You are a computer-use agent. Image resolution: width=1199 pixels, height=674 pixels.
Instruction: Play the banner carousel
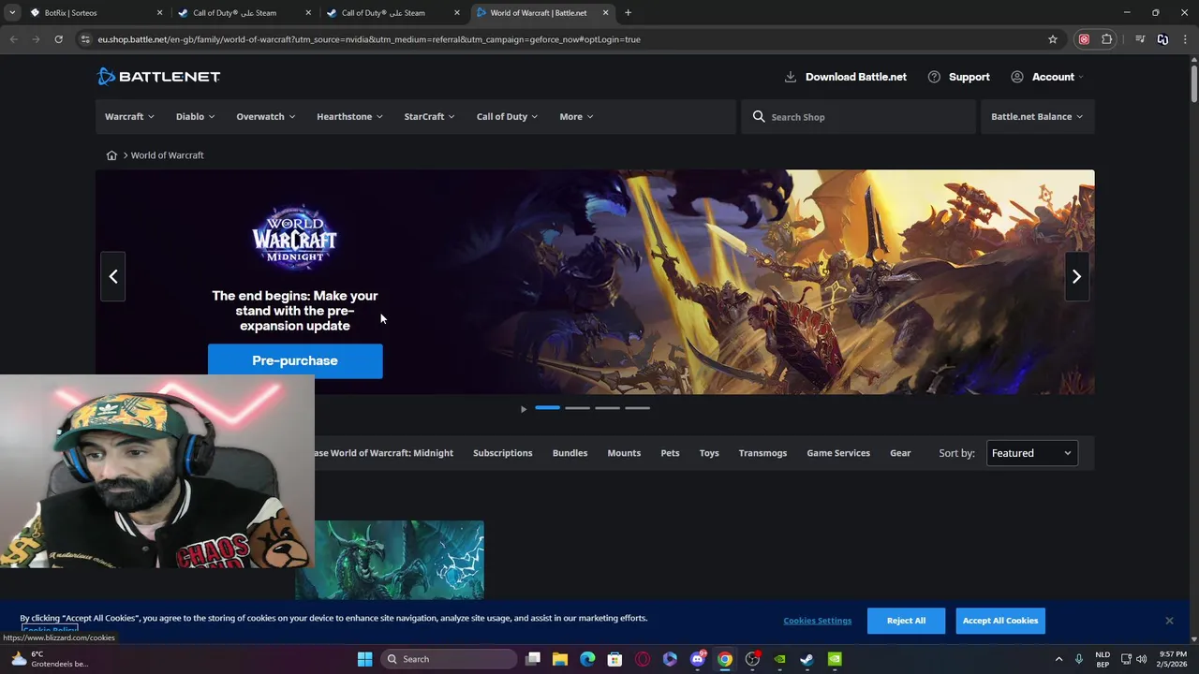pos(524,408)
